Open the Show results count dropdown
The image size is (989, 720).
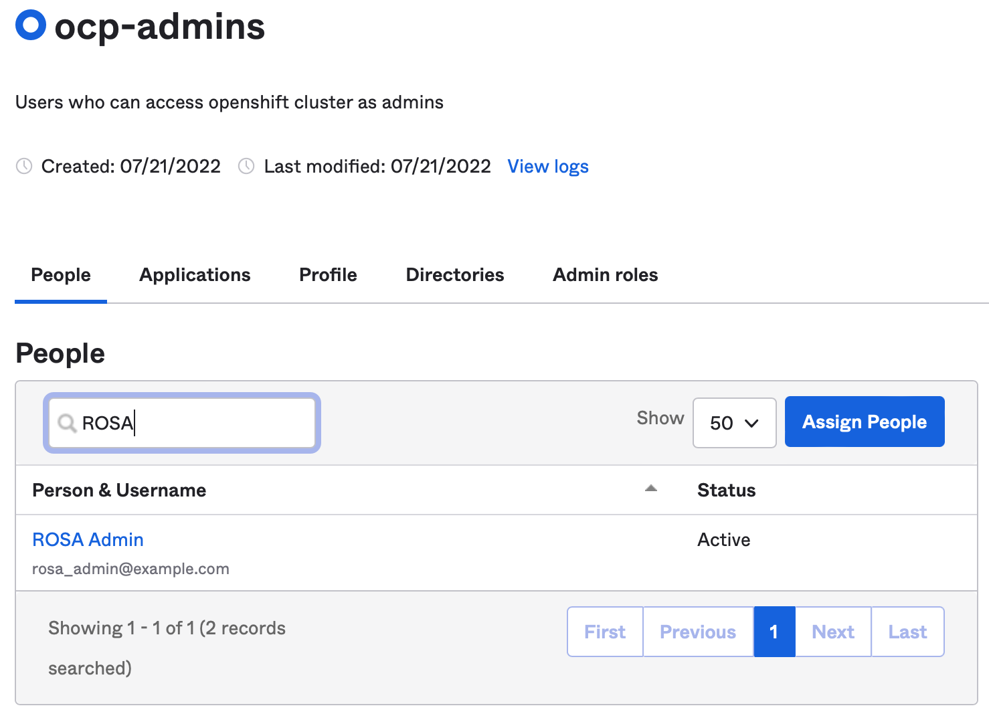[734, 423]
